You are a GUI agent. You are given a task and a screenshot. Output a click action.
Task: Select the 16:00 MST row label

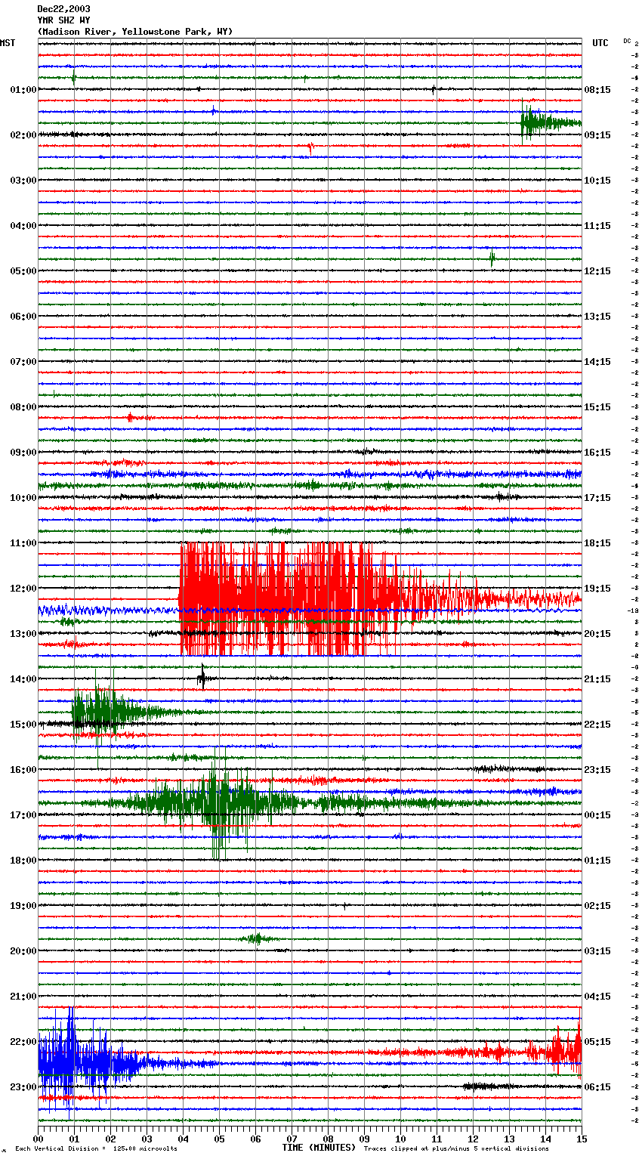pos(23,770)
